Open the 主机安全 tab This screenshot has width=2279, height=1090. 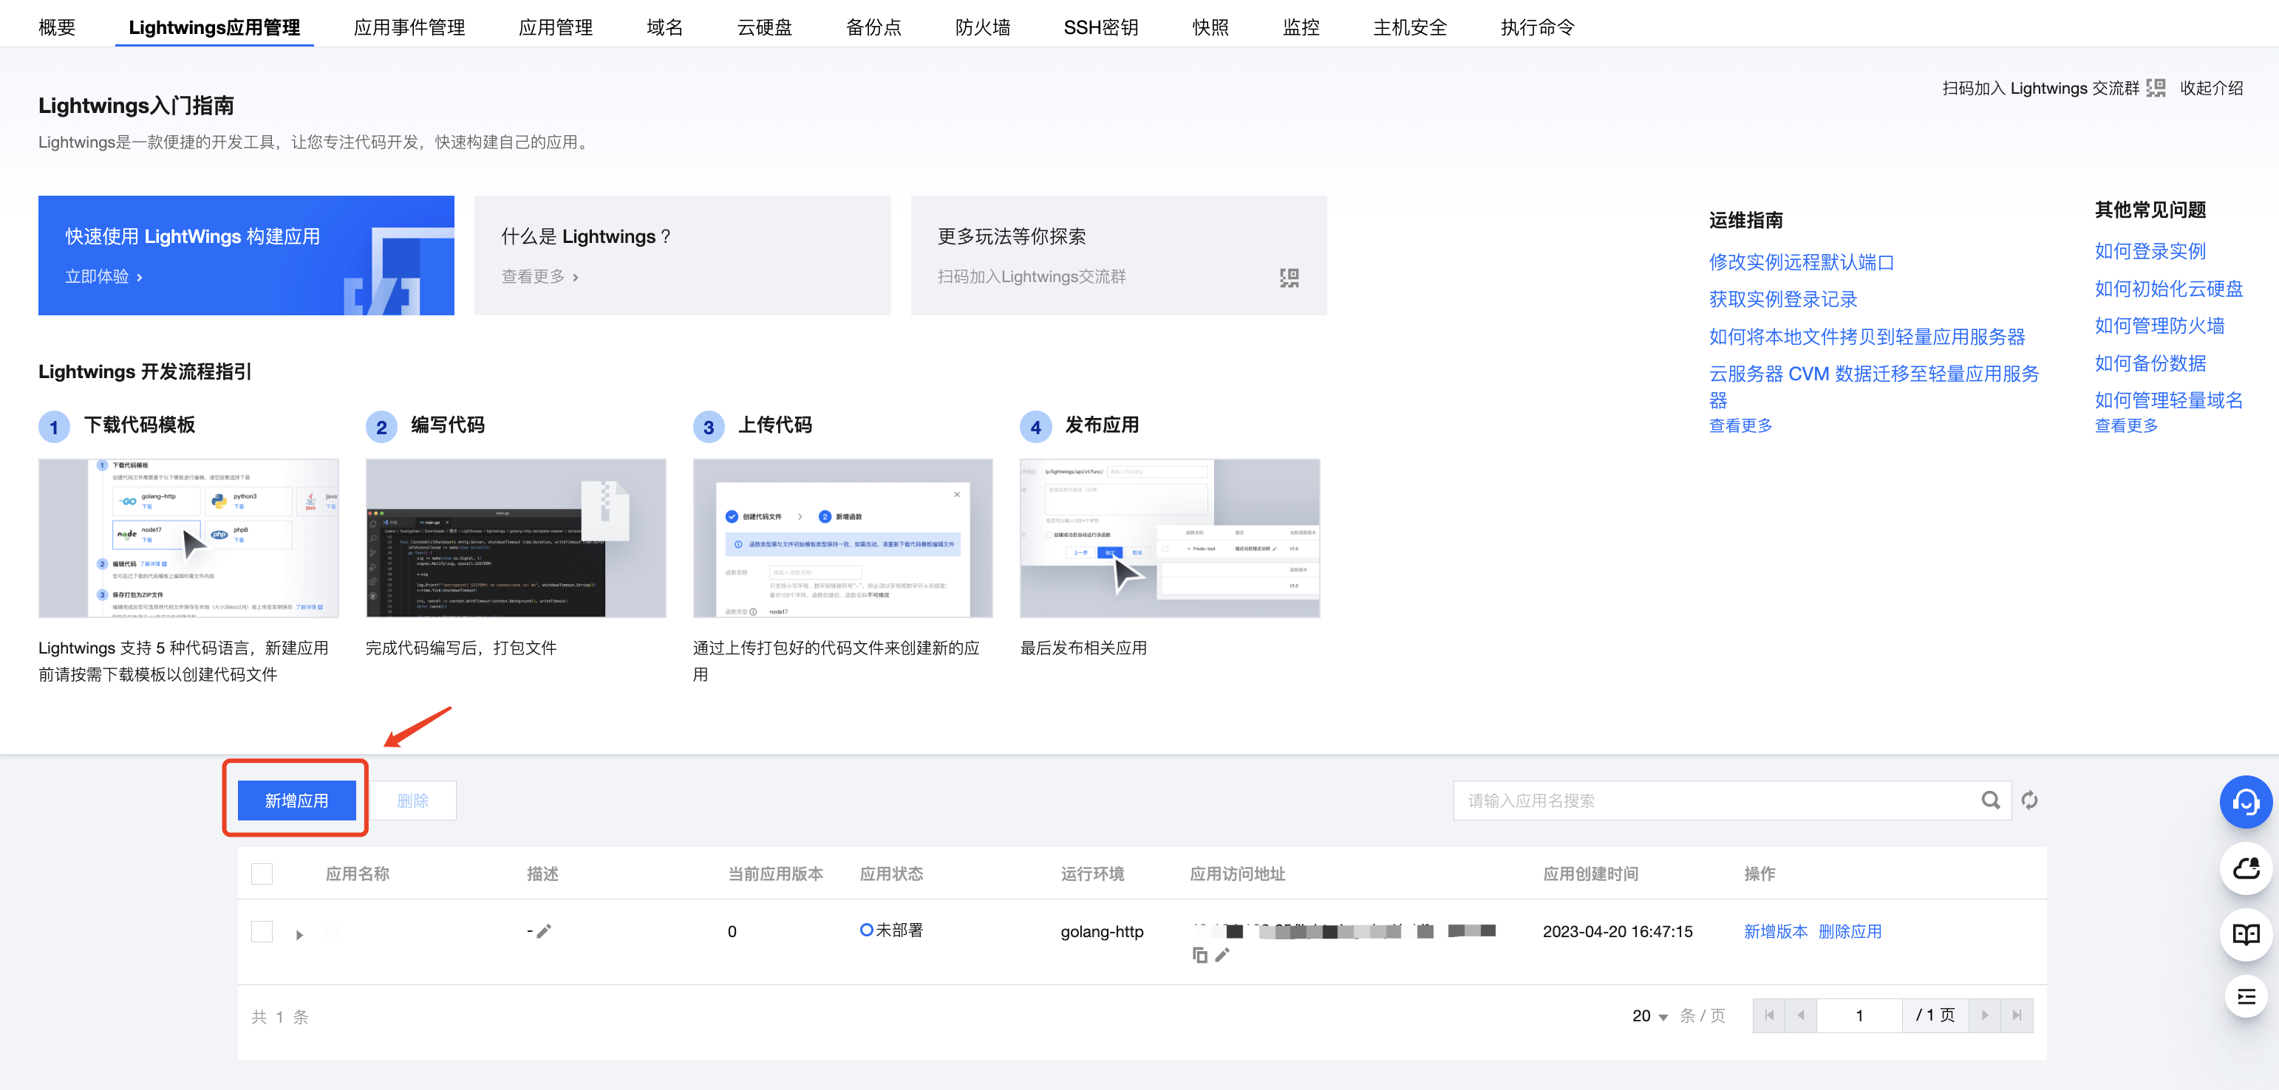pos(1409,27)
